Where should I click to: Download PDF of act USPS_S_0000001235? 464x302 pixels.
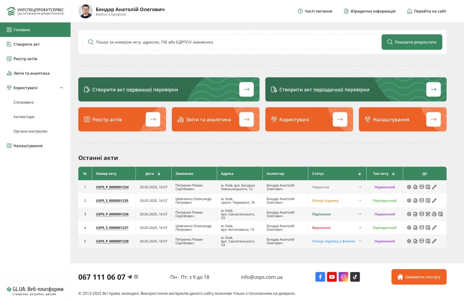click(415, 201)
